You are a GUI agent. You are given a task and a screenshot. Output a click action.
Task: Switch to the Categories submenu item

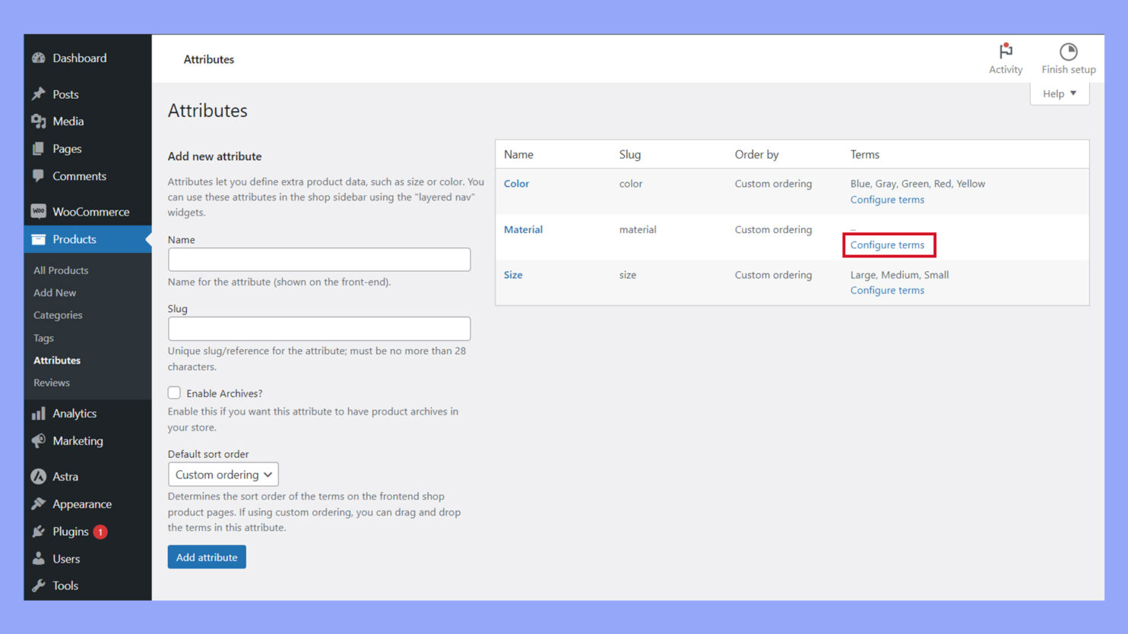click(58, 314)
